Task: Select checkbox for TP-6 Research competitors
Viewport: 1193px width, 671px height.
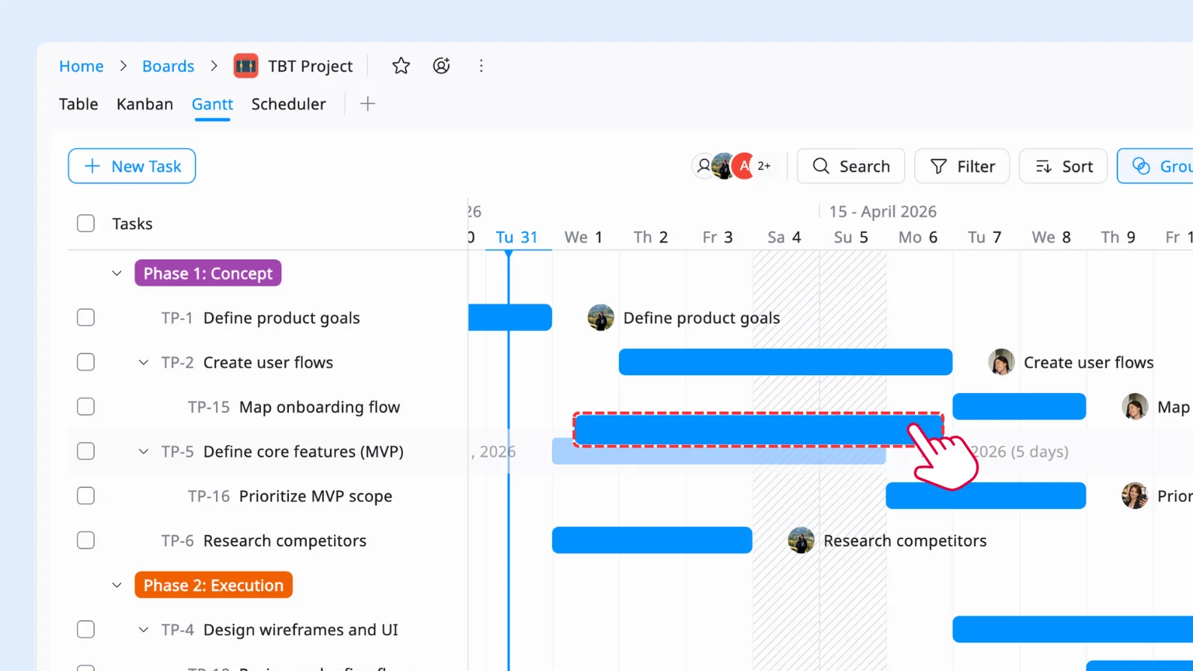Action: click(86, 541)
